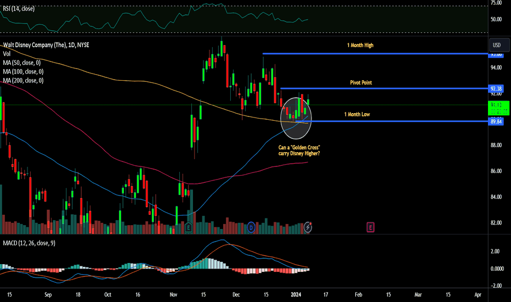Click the red earnings E marker in February
This screenshot has height=302, width=511.
click(371, 227)
